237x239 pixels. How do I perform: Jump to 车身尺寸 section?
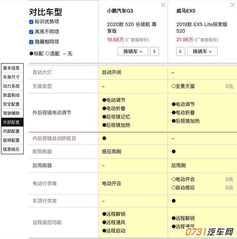click(x=12, y=77)
